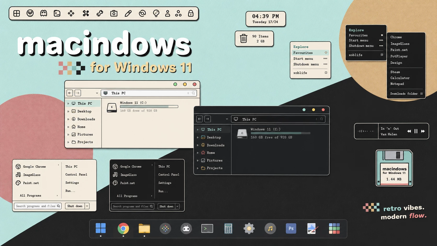Viewport: 437px width, 246px height.
Task: Select Control Panel in light start menu
Action: [76, 175]
